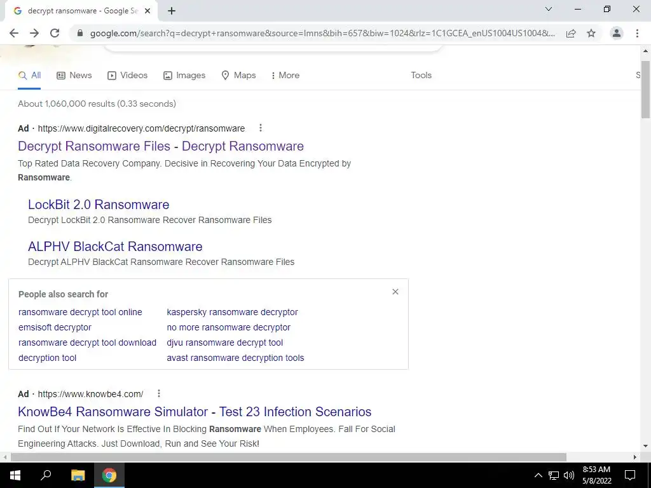The width and height of the screenshot is (651, 488).
Task: Bookmark this page with star
Action: pyautogui.click(x=591, y=33)
